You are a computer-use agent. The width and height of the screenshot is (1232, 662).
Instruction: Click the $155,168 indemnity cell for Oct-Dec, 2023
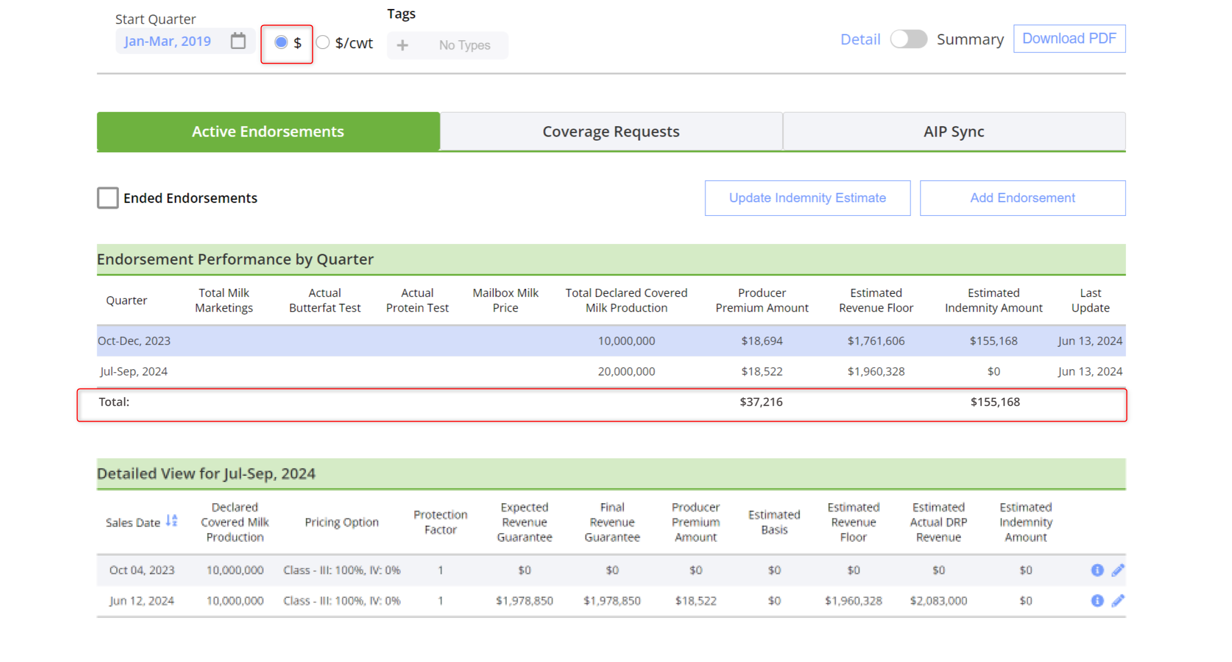[994, 341]
